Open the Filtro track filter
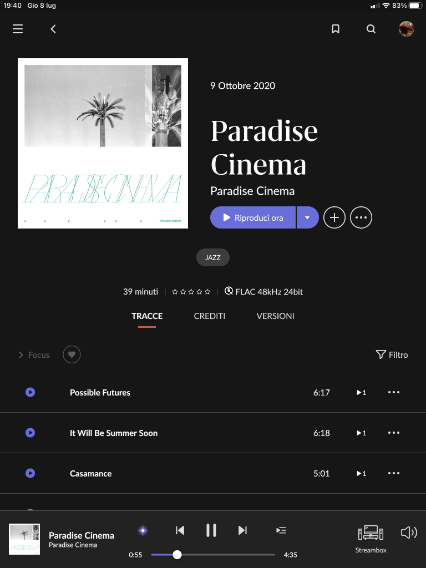426x568 pixels. [x=392, y=355]
